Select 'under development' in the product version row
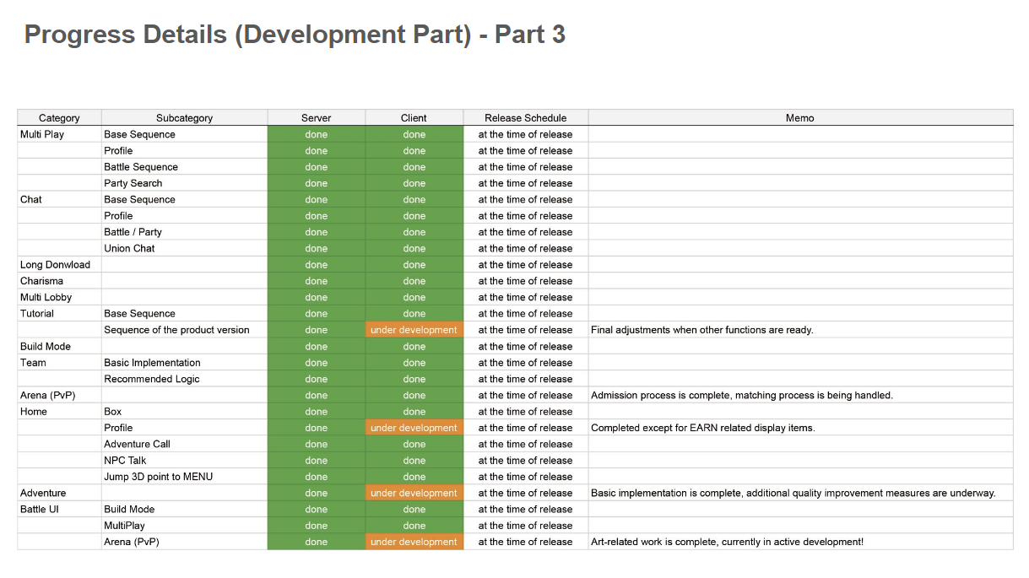The image size is (1029, 578). tap(414, 330)
